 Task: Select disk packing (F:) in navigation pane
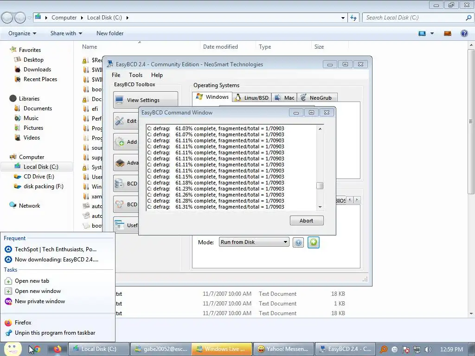[x=43, y=186]
